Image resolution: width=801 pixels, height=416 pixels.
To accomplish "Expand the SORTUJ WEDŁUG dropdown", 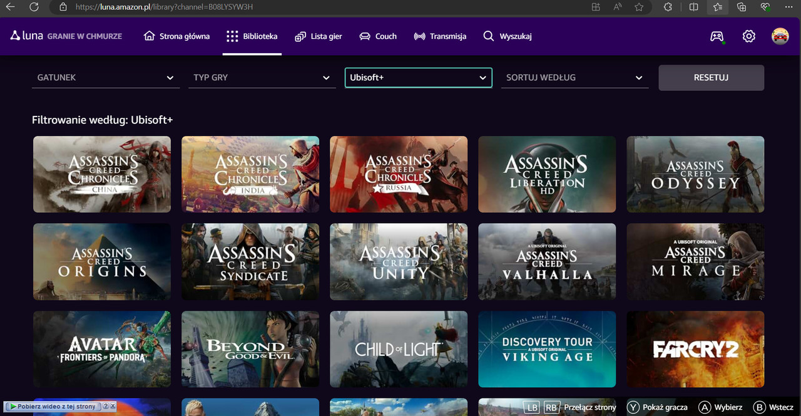I will [574, 78].
